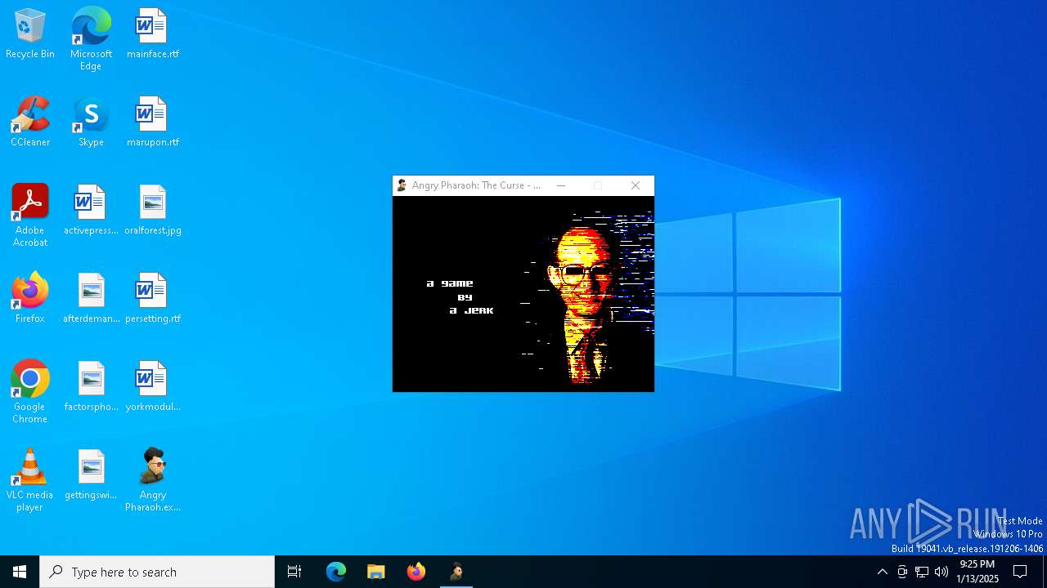
Task: Show hidden system tray icons
Action: (882, 572)
